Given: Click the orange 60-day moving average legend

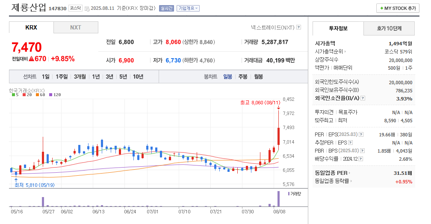Looking at the screenshot, I should (x=40, y=94).
